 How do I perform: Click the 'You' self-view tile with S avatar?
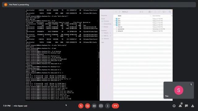(179, 90)
